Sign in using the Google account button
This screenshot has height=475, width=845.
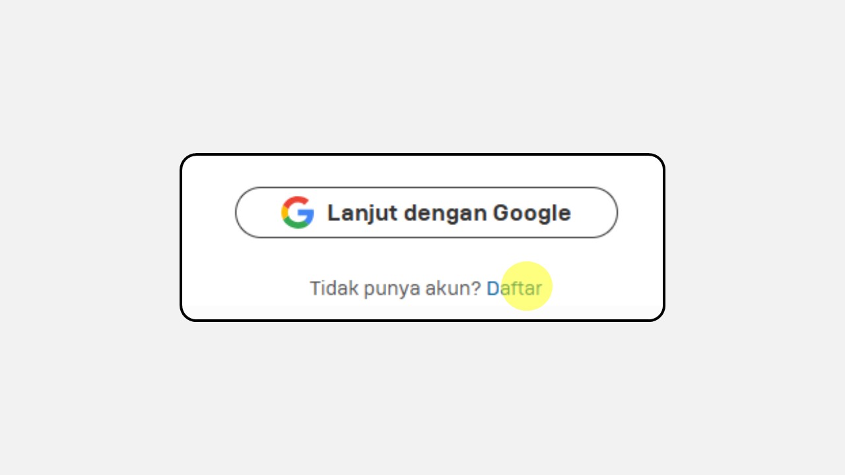[x=426, y=212]
